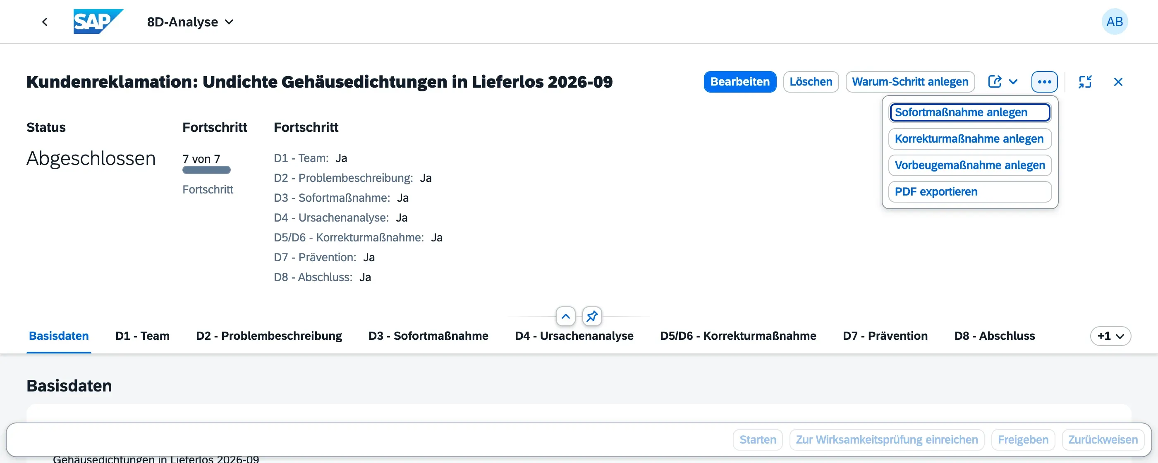
Task: Click the D7 - Prävention: Ja entry
Action: pos(324,258)
